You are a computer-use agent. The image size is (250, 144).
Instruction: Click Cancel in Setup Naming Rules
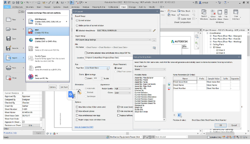pyautogui.click(x=234, y=125)
